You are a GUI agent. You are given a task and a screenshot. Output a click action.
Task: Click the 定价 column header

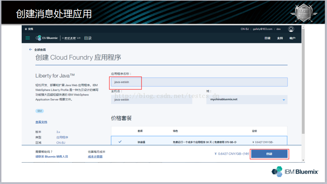click(254, 131)
